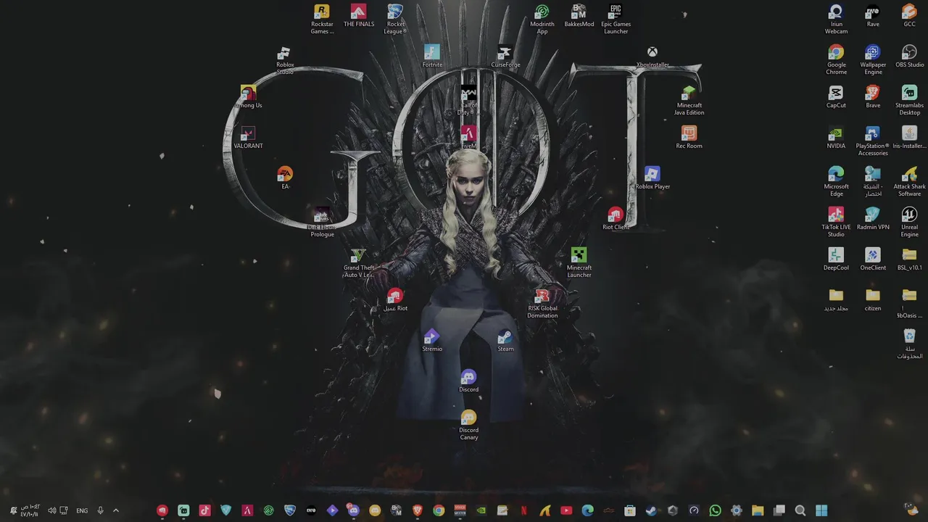This screenshot has height=522, width=928.
Task: Select the Stremio desktop icon
Action: pos(432,341)
